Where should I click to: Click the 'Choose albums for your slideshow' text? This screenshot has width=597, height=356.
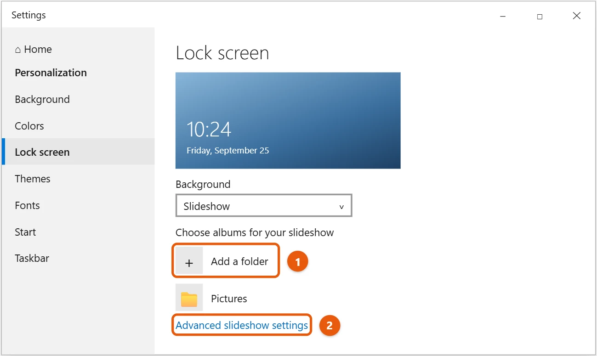click(255, 232)
